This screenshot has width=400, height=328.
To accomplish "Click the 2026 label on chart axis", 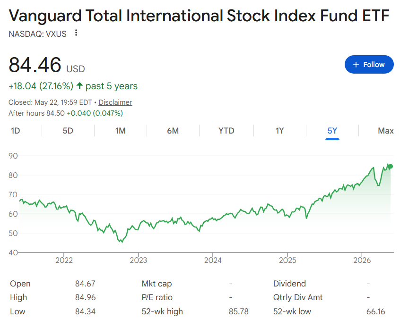I will click(x=362, y=260).
